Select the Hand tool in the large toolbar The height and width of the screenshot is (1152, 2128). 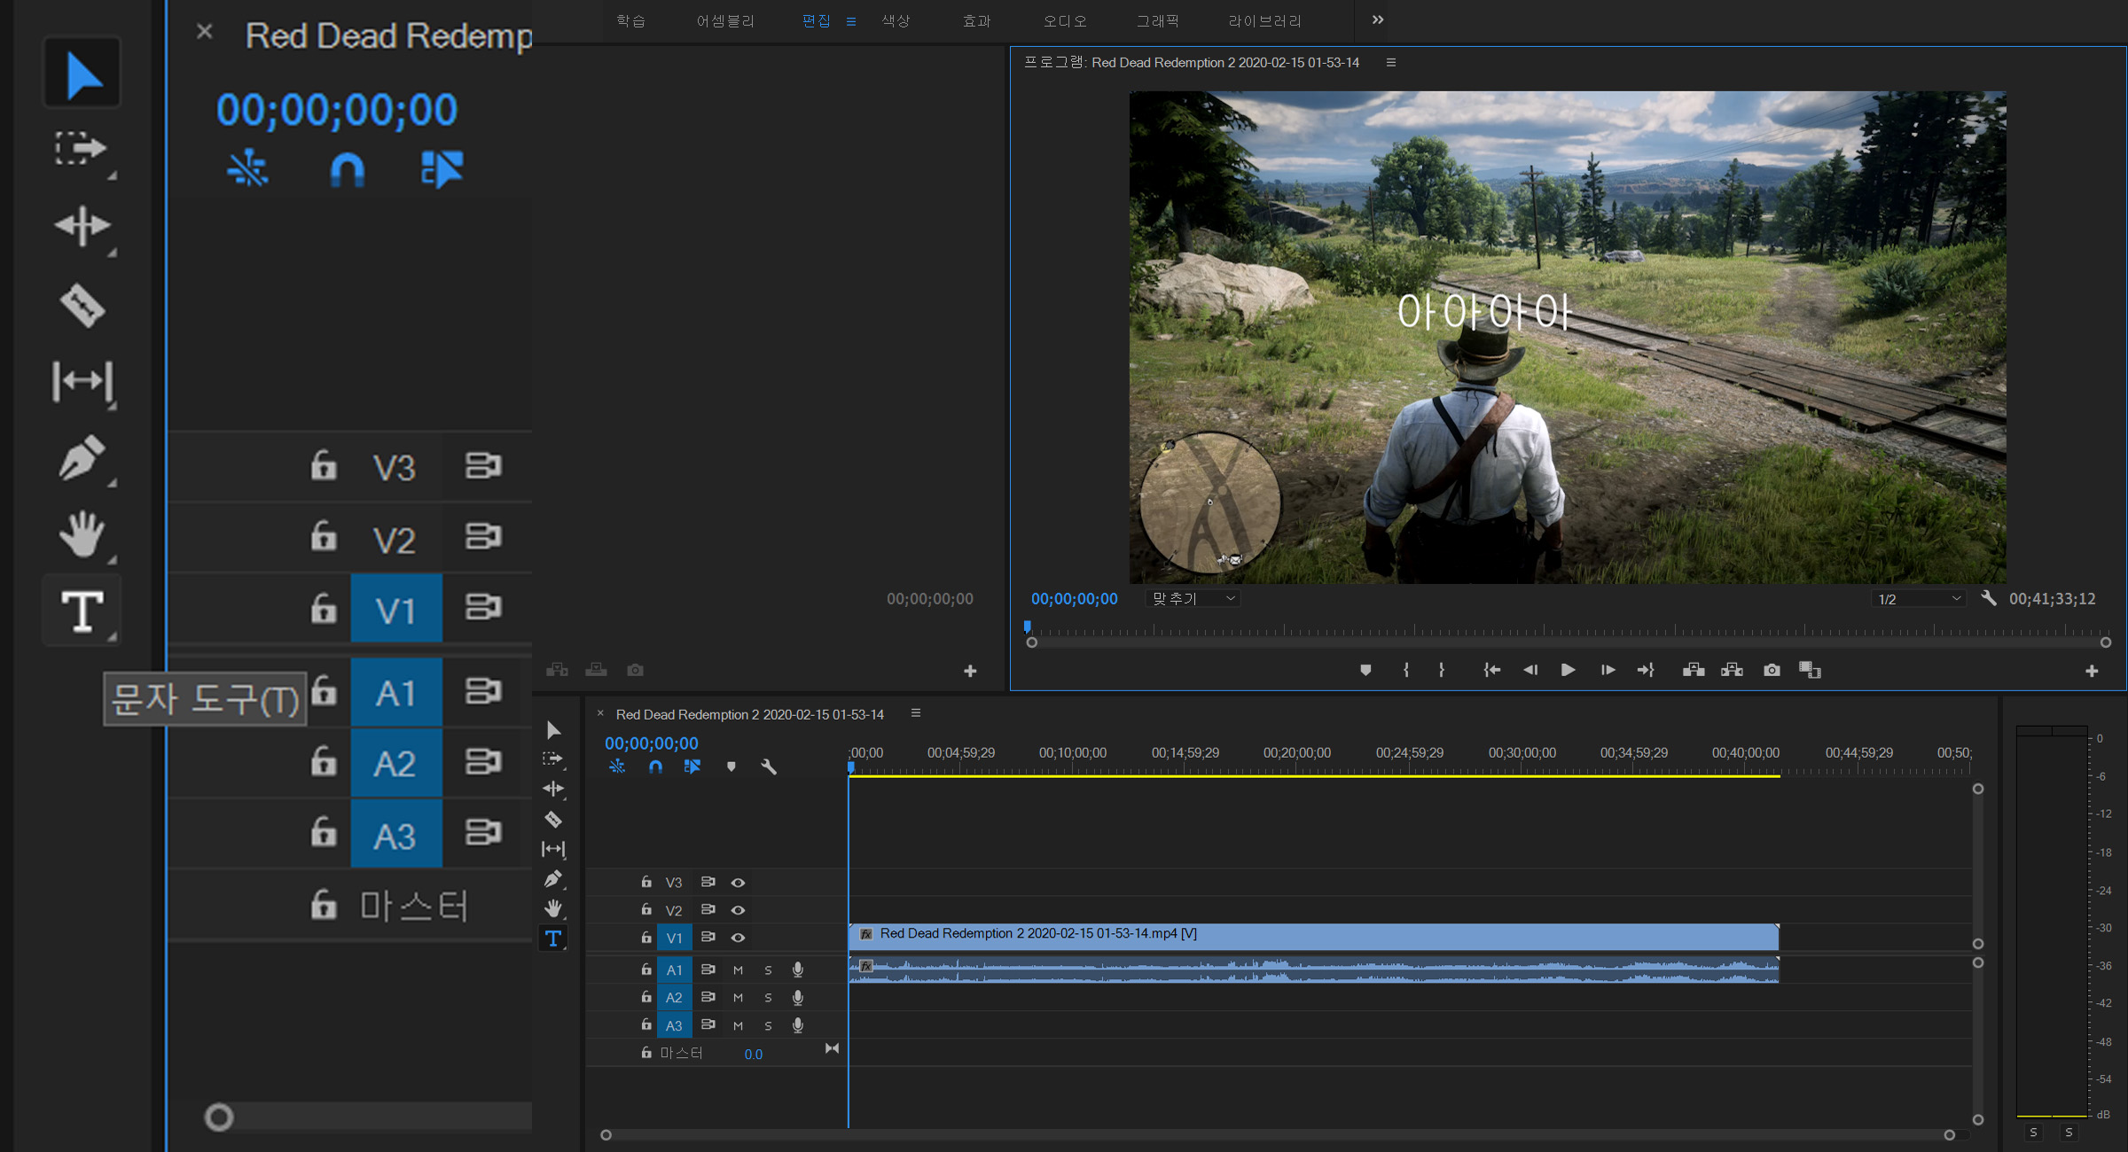pos(82,533)
